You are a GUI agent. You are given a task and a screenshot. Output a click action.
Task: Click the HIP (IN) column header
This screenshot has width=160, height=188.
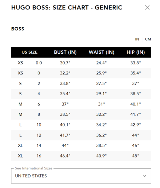coord(135,52)
